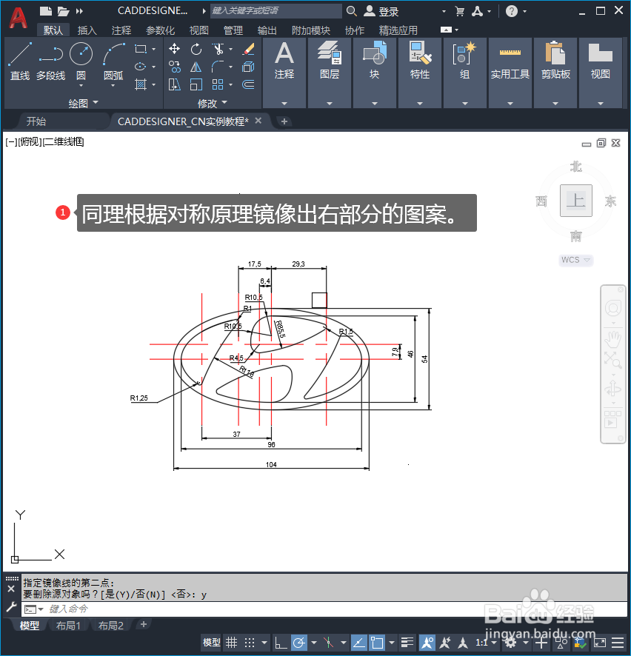This screenshot has height=656, width=631.
Task: Click the command line input field
Action: [324, 609]
